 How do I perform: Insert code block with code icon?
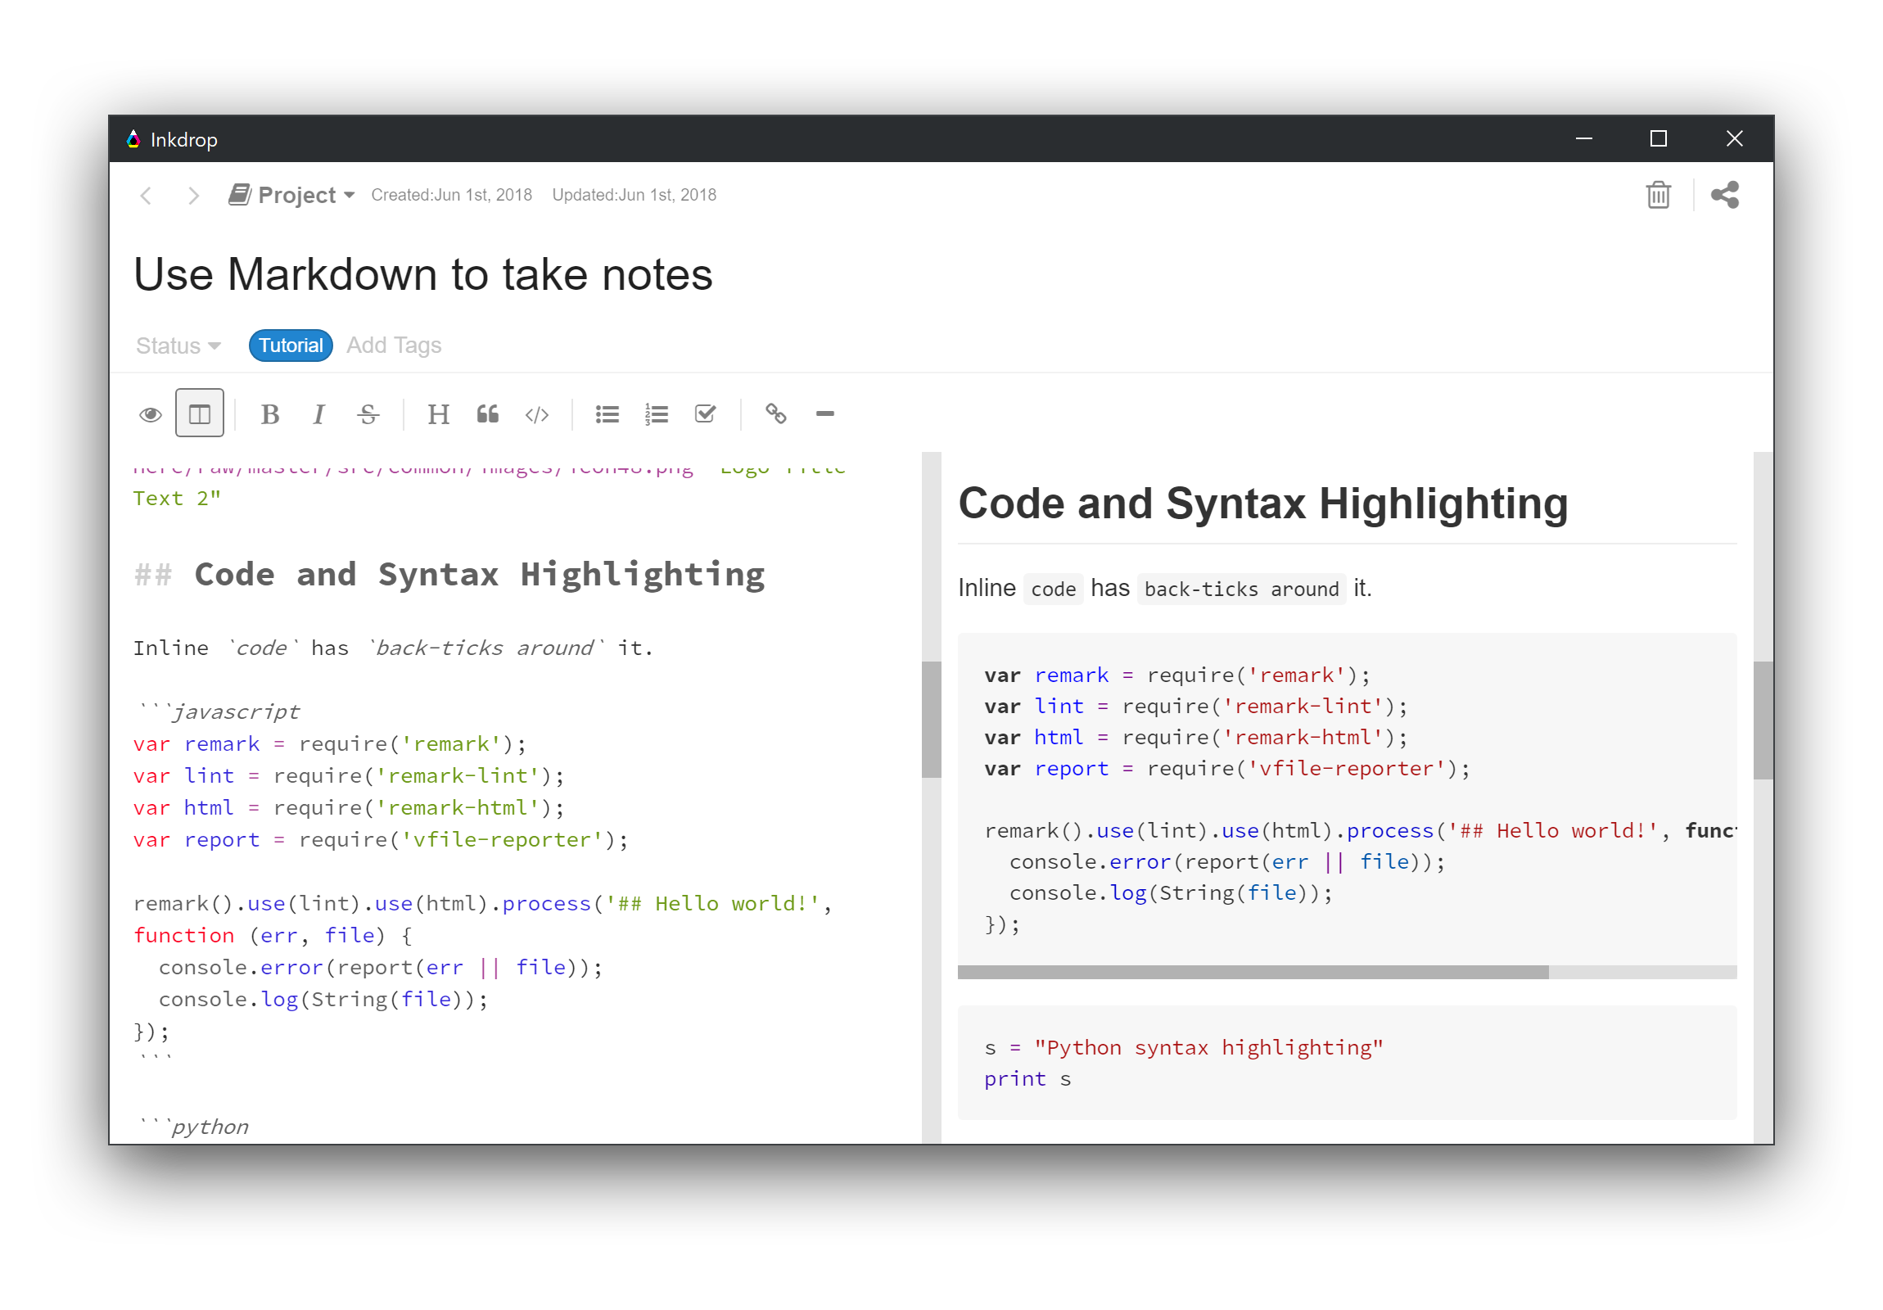coord(537,414)
